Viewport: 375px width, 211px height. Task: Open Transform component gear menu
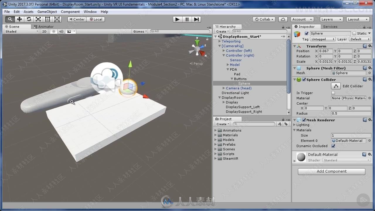pyautogui.click(x=370, y=46)
